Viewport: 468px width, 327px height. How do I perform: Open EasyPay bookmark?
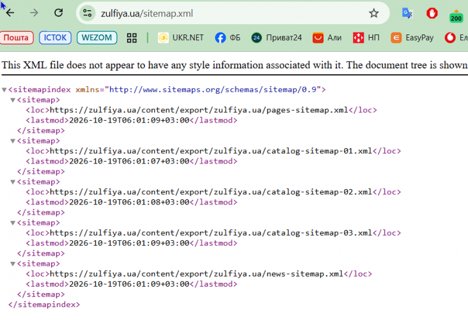[x=412, y=38]
